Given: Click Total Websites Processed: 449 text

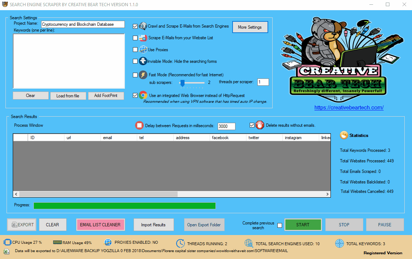Looking at the screenshot, I should click(x=367, y=161).
